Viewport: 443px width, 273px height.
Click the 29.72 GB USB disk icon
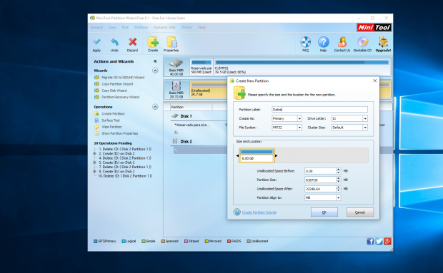[x=176, y=86]
